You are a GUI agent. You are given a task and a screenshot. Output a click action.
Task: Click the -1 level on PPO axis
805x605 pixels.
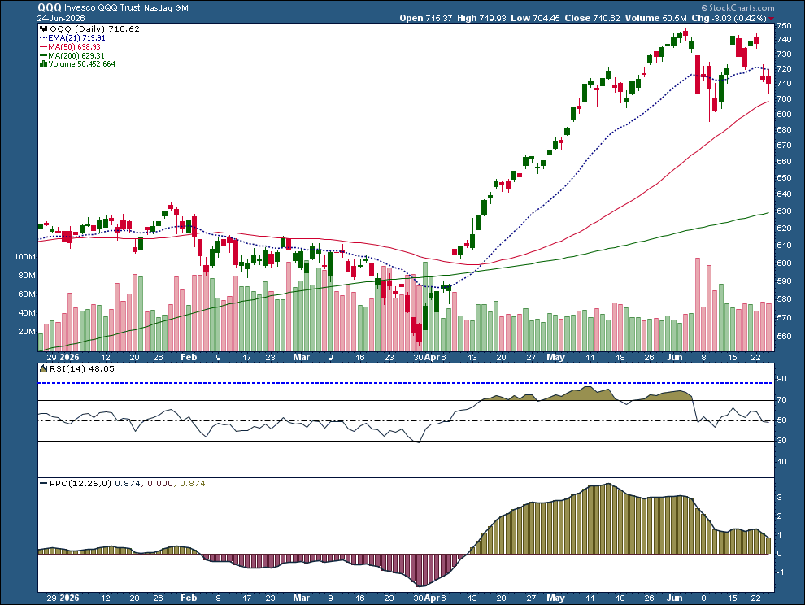[781, 572]
